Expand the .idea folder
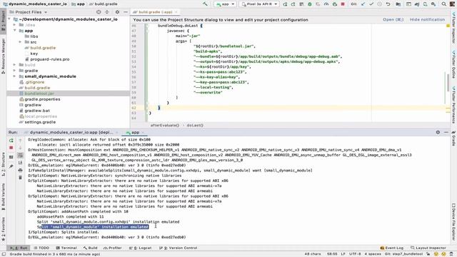457x257 pixels. 14,25
